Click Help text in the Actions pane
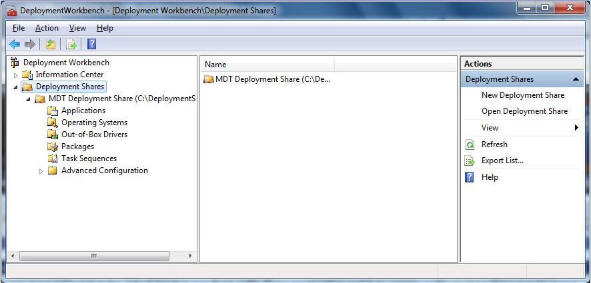This screenshot has width=591, height=283. click(490, 177)
